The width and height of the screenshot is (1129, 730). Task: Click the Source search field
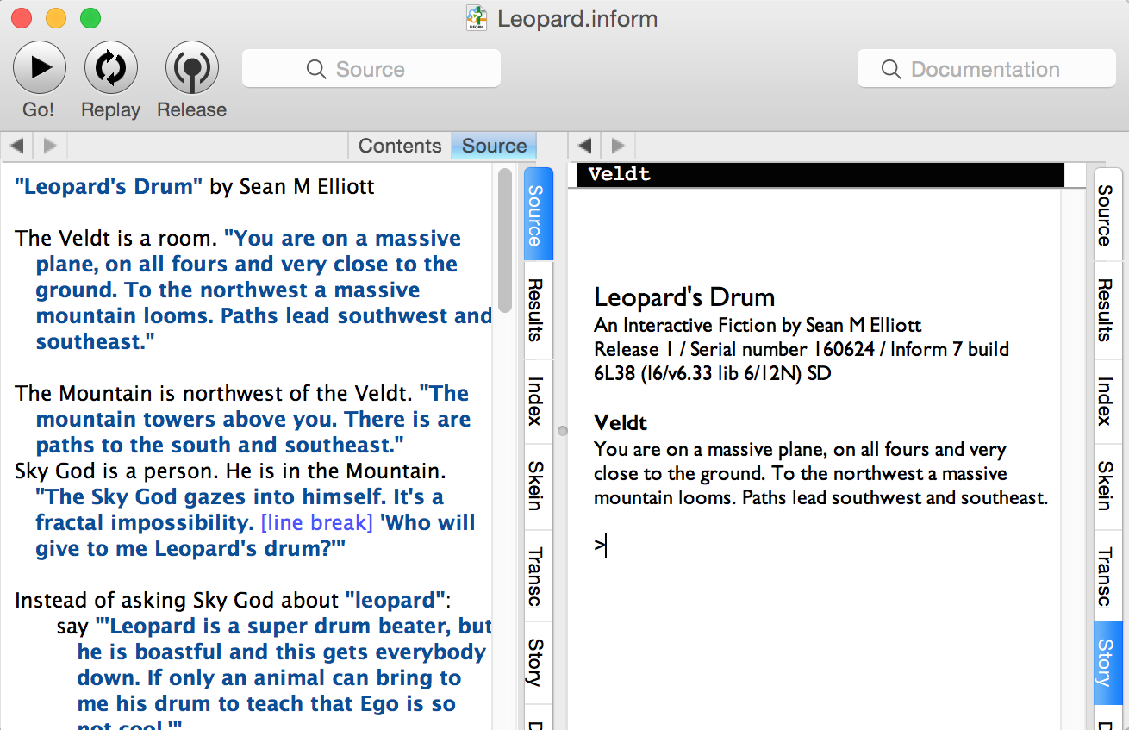click(x=371, y=69)
